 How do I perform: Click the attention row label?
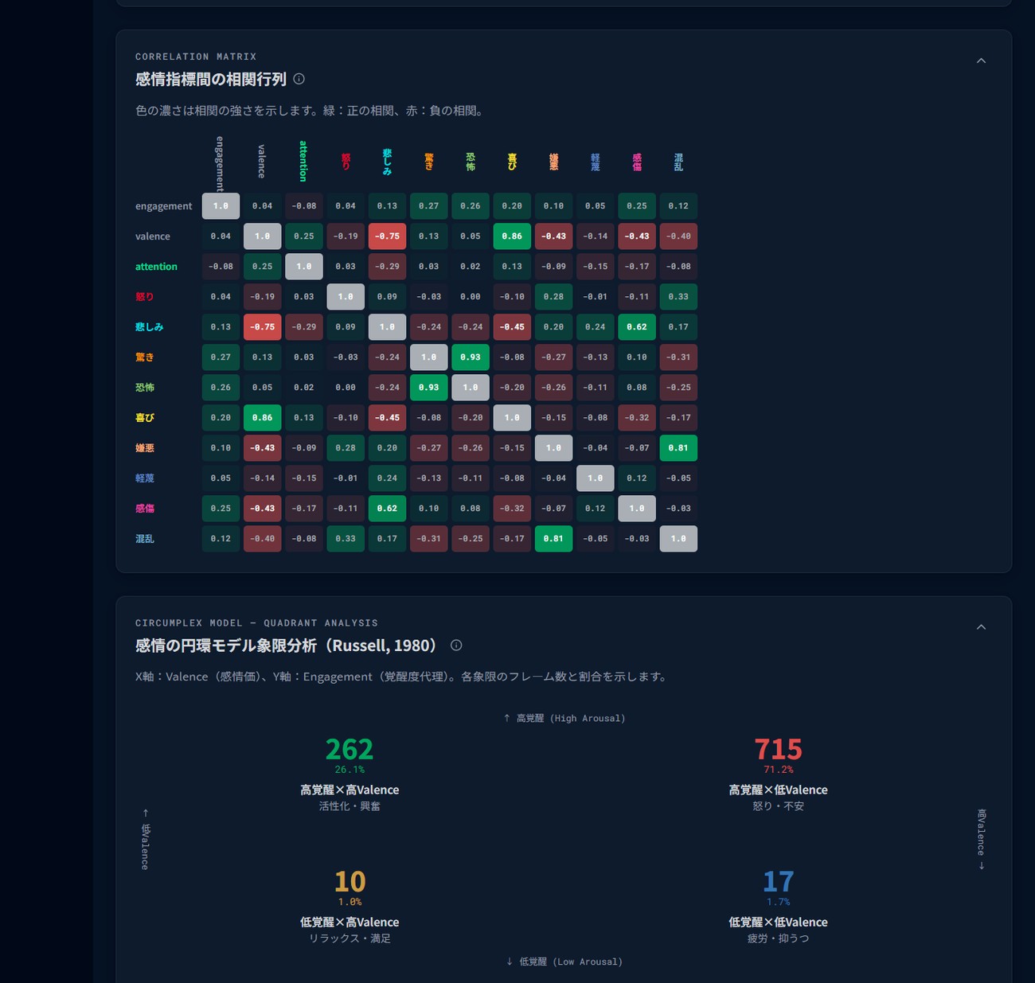(156, 267)
